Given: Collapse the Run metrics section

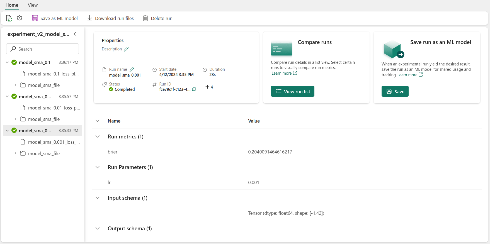Looking at the screenshot, I should [98, 136].
